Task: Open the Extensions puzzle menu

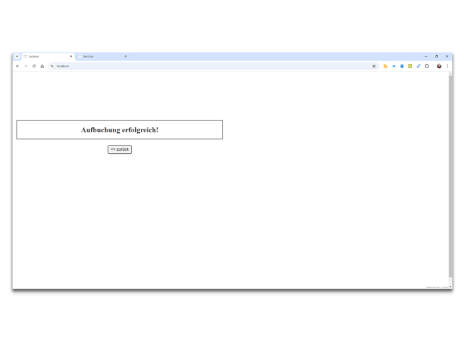Action: [427, 66]
